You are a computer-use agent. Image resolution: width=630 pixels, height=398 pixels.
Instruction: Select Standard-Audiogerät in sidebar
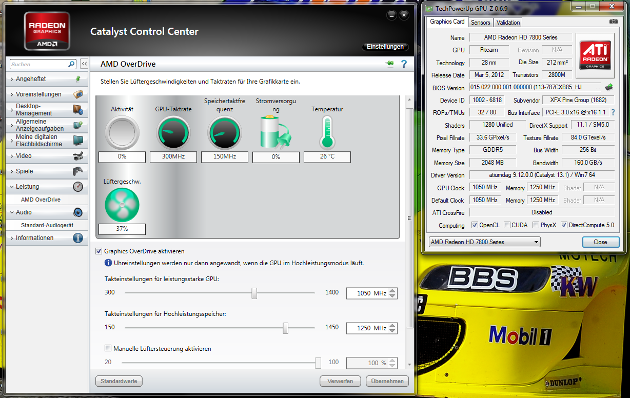[47, 225]
